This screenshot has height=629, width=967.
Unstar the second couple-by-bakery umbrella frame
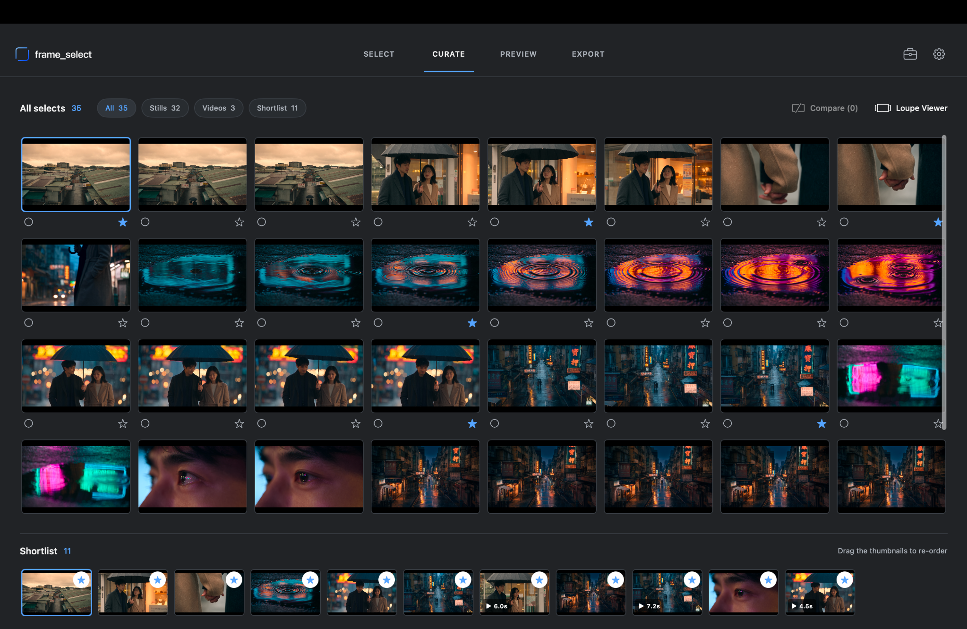tap(589, 222)
